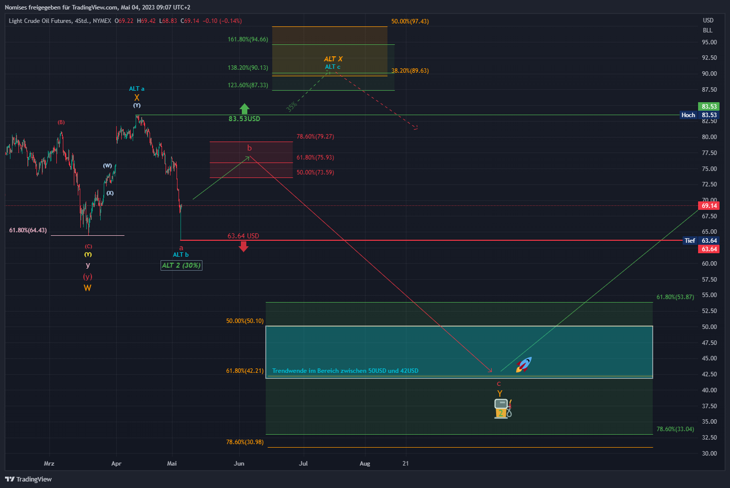This screenshot has width=730, height=488.
Task: Click the red 63.64 USD text on the chart
Action: point(243,236)
